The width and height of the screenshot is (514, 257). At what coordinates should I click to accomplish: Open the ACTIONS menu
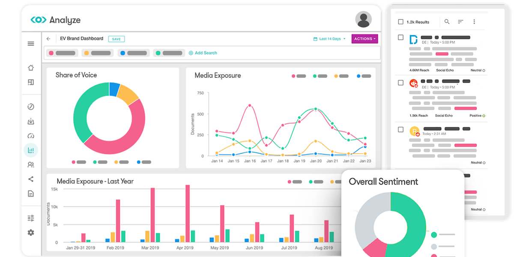click(365, 39)
